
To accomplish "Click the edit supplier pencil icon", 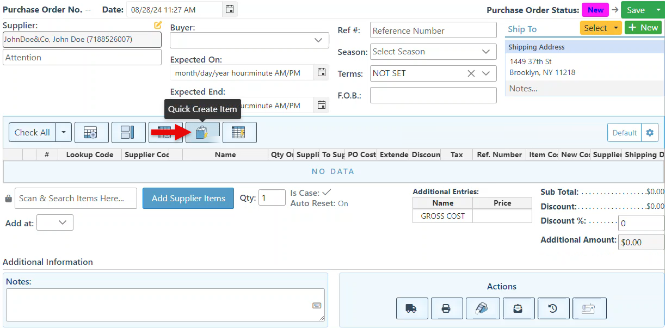I will pyautogui.click(x=158, y=25).
